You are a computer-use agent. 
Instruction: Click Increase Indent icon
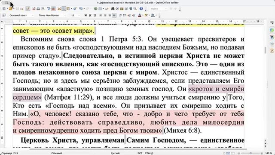click(134, 15)
